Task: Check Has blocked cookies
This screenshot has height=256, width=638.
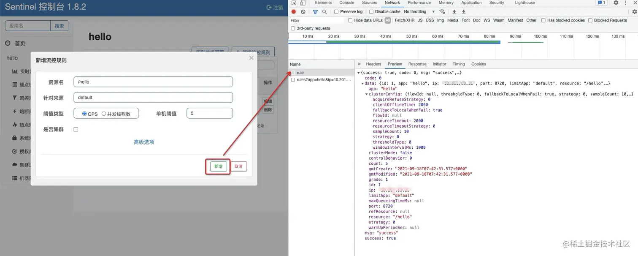Action: [543, 20]
